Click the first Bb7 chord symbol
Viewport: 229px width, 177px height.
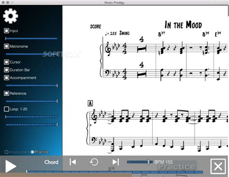coord(161,34)
